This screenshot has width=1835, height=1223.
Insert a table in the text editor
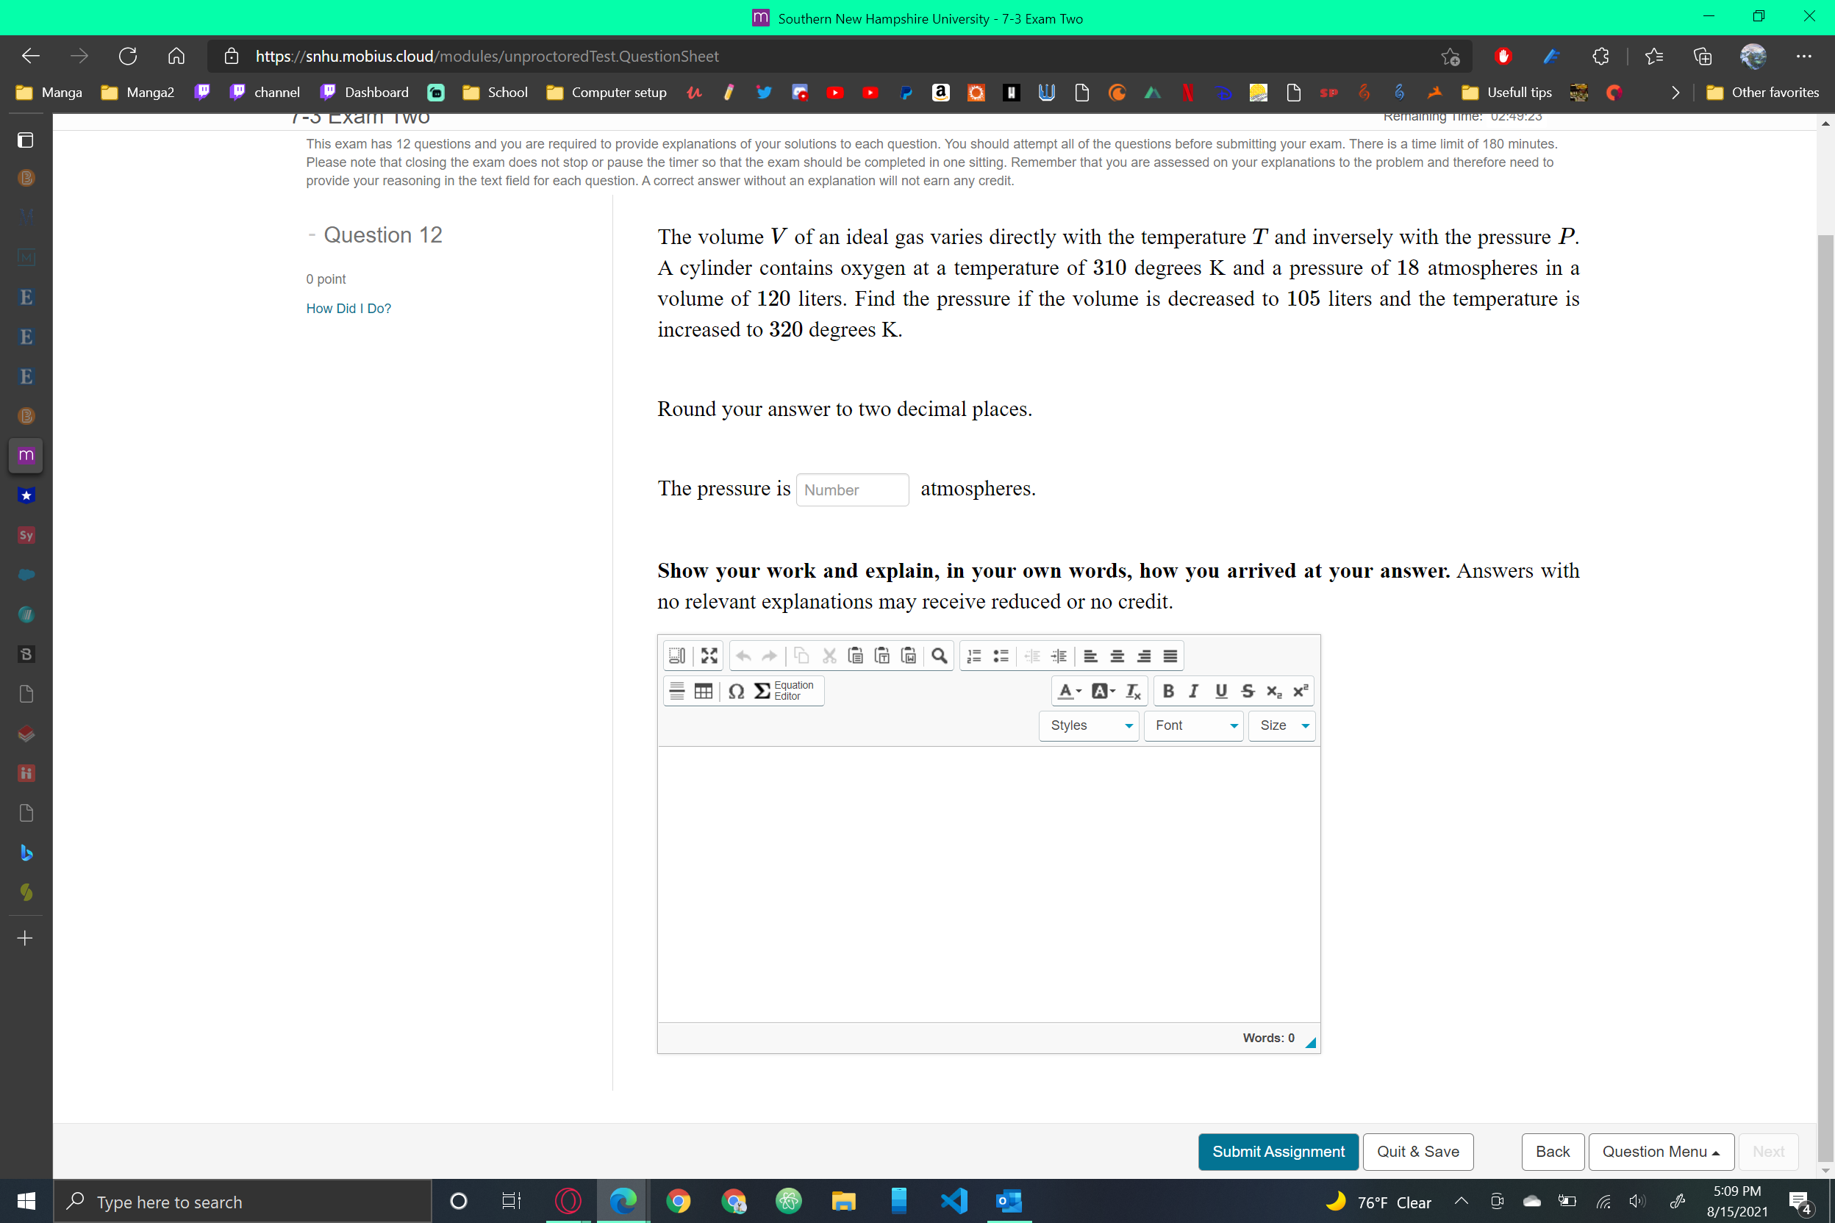(x=703, y=690)
